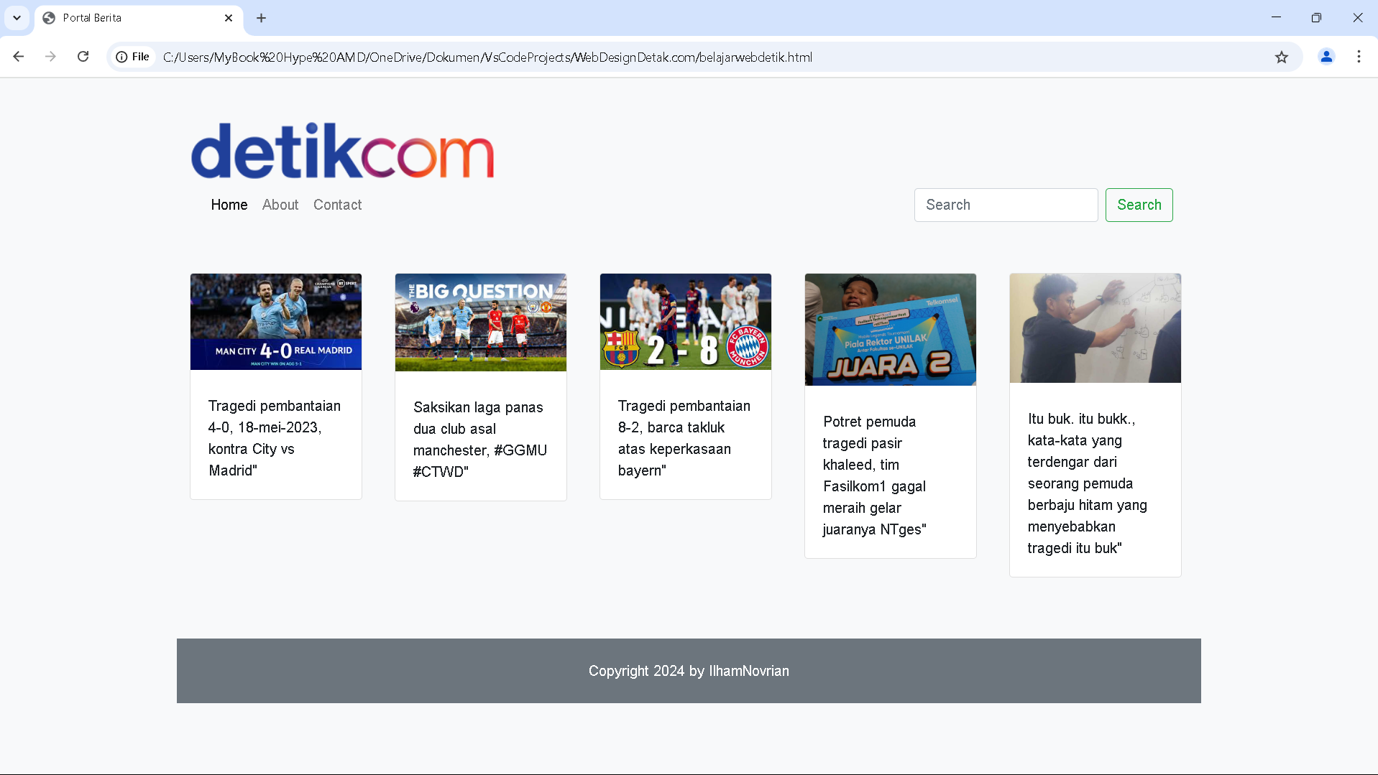Screen dimensions: 1378x775
Task: Open the Big Question derby thumbnail
Action: [481, 322]
